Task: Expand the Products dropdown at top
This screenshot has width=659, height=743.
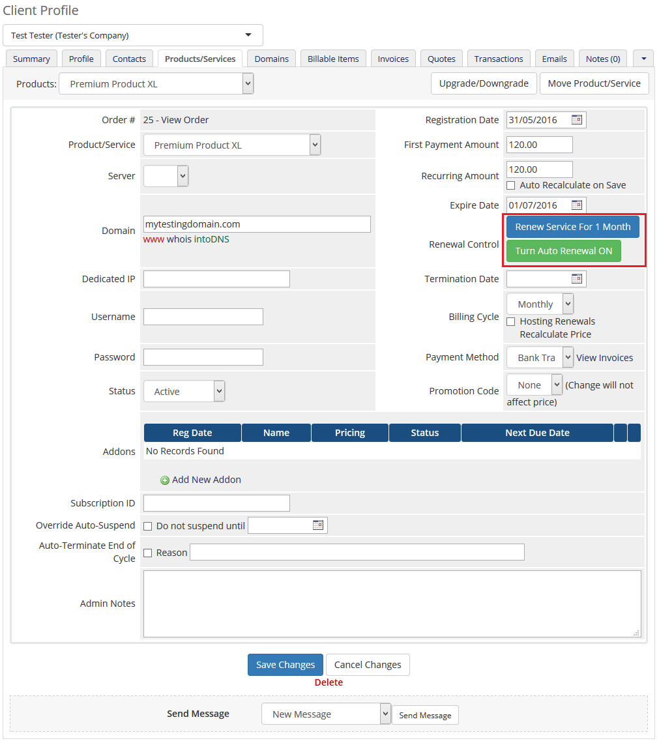Action: tap(156, 83)
